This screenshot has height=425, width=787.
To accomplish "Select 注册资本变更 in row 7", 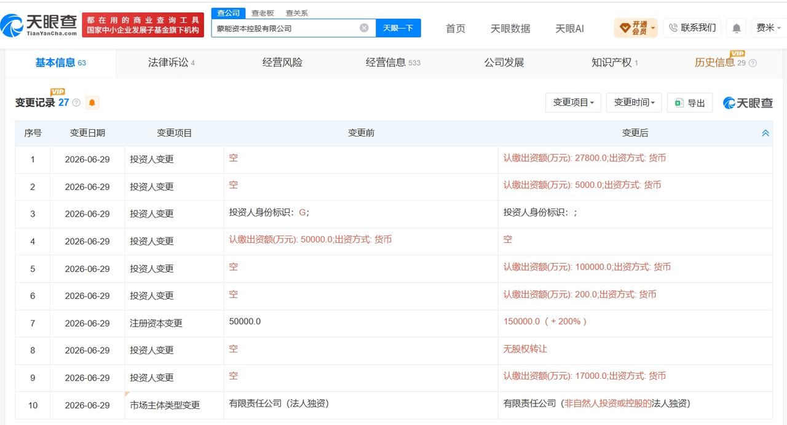I will [156, 323].
